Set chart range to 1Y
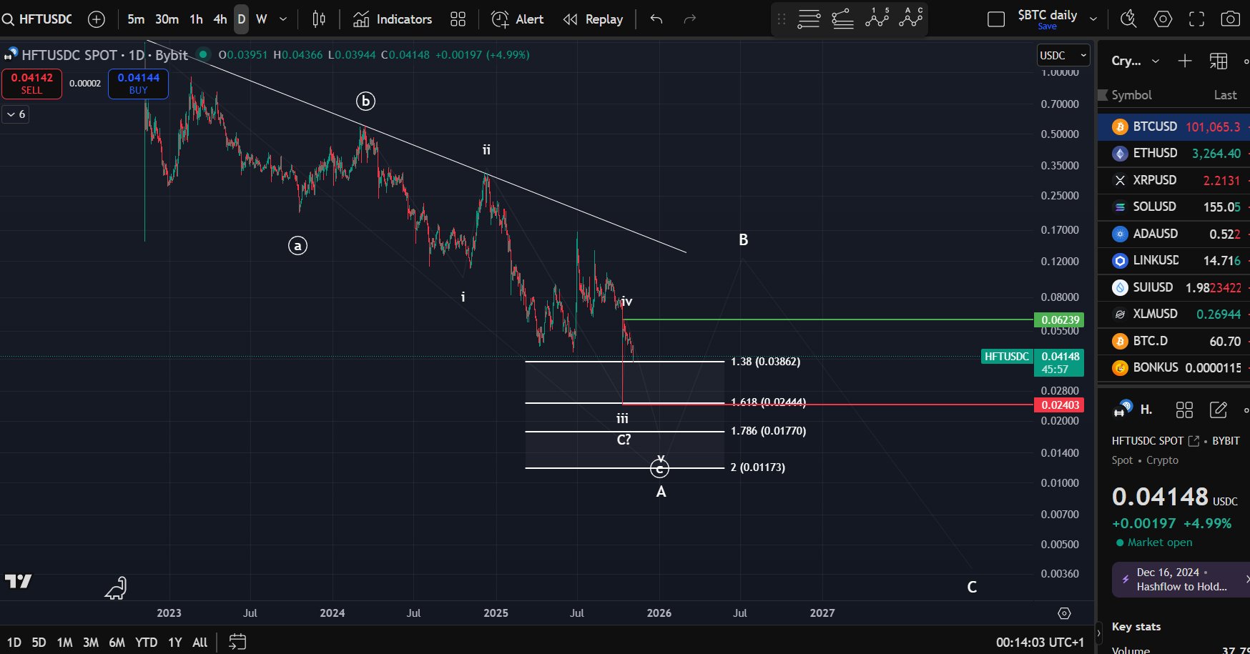This screenshot has height=654, width=1250. pyautogui.click(x=175, y=643)
